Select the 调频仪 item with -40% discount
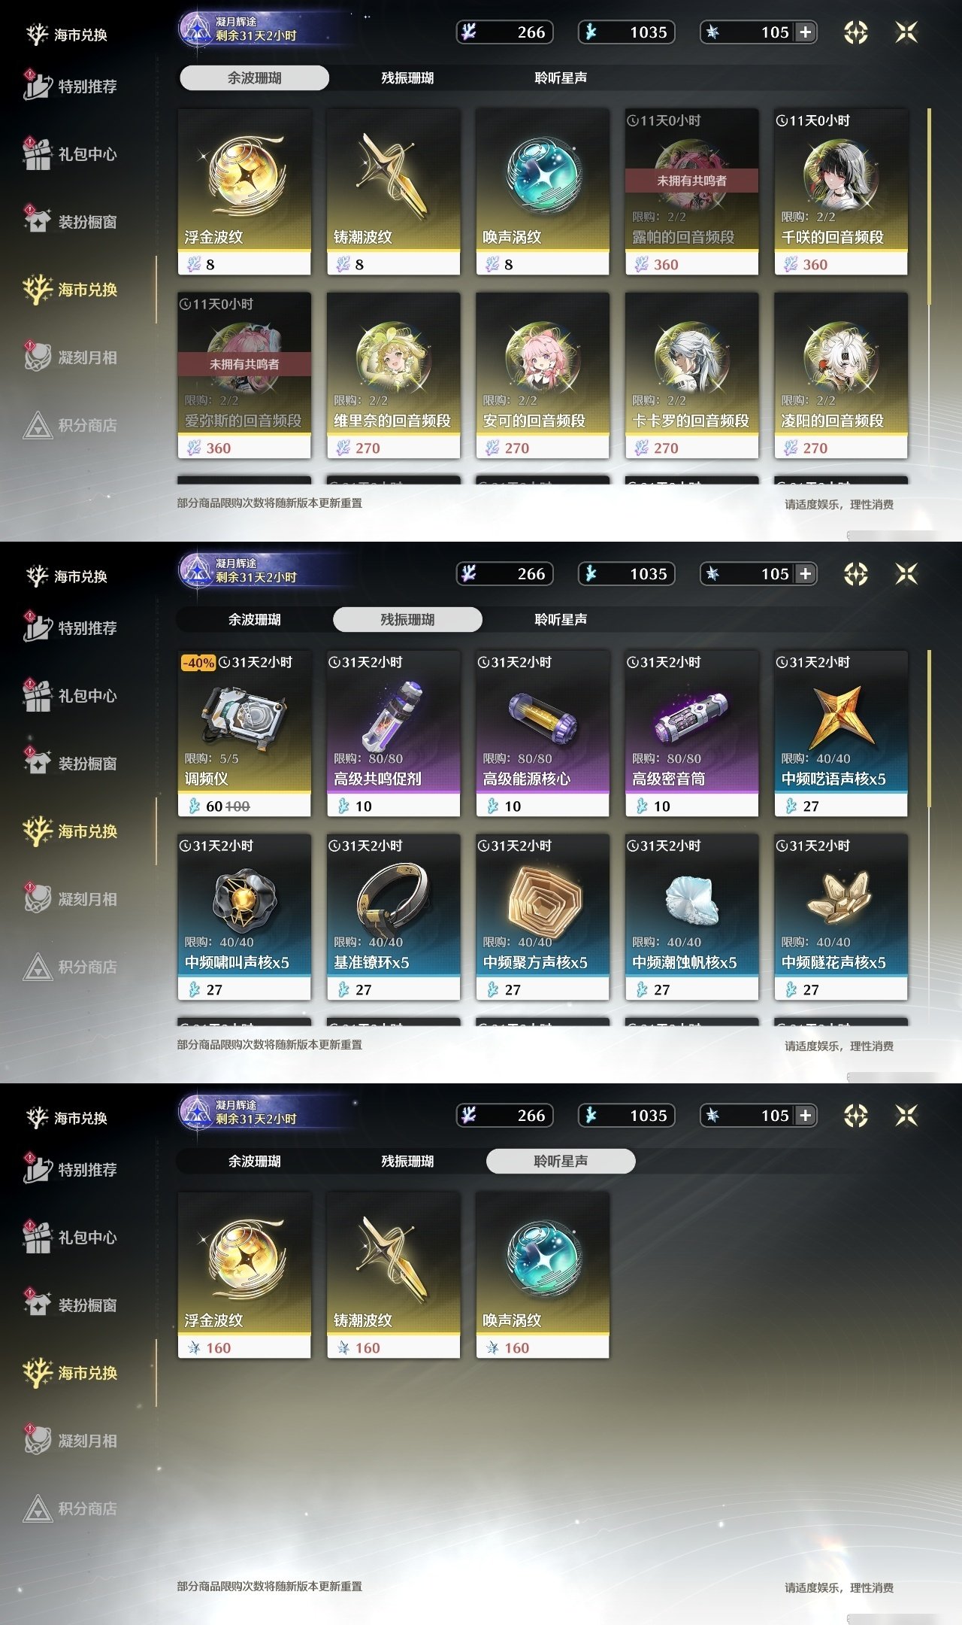Image resolution: width=962 pixels, height=1625 pixels. point(244,734)
